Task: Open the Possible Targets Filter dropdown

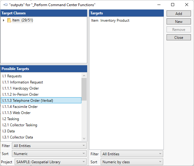Action: coord(49,146)
